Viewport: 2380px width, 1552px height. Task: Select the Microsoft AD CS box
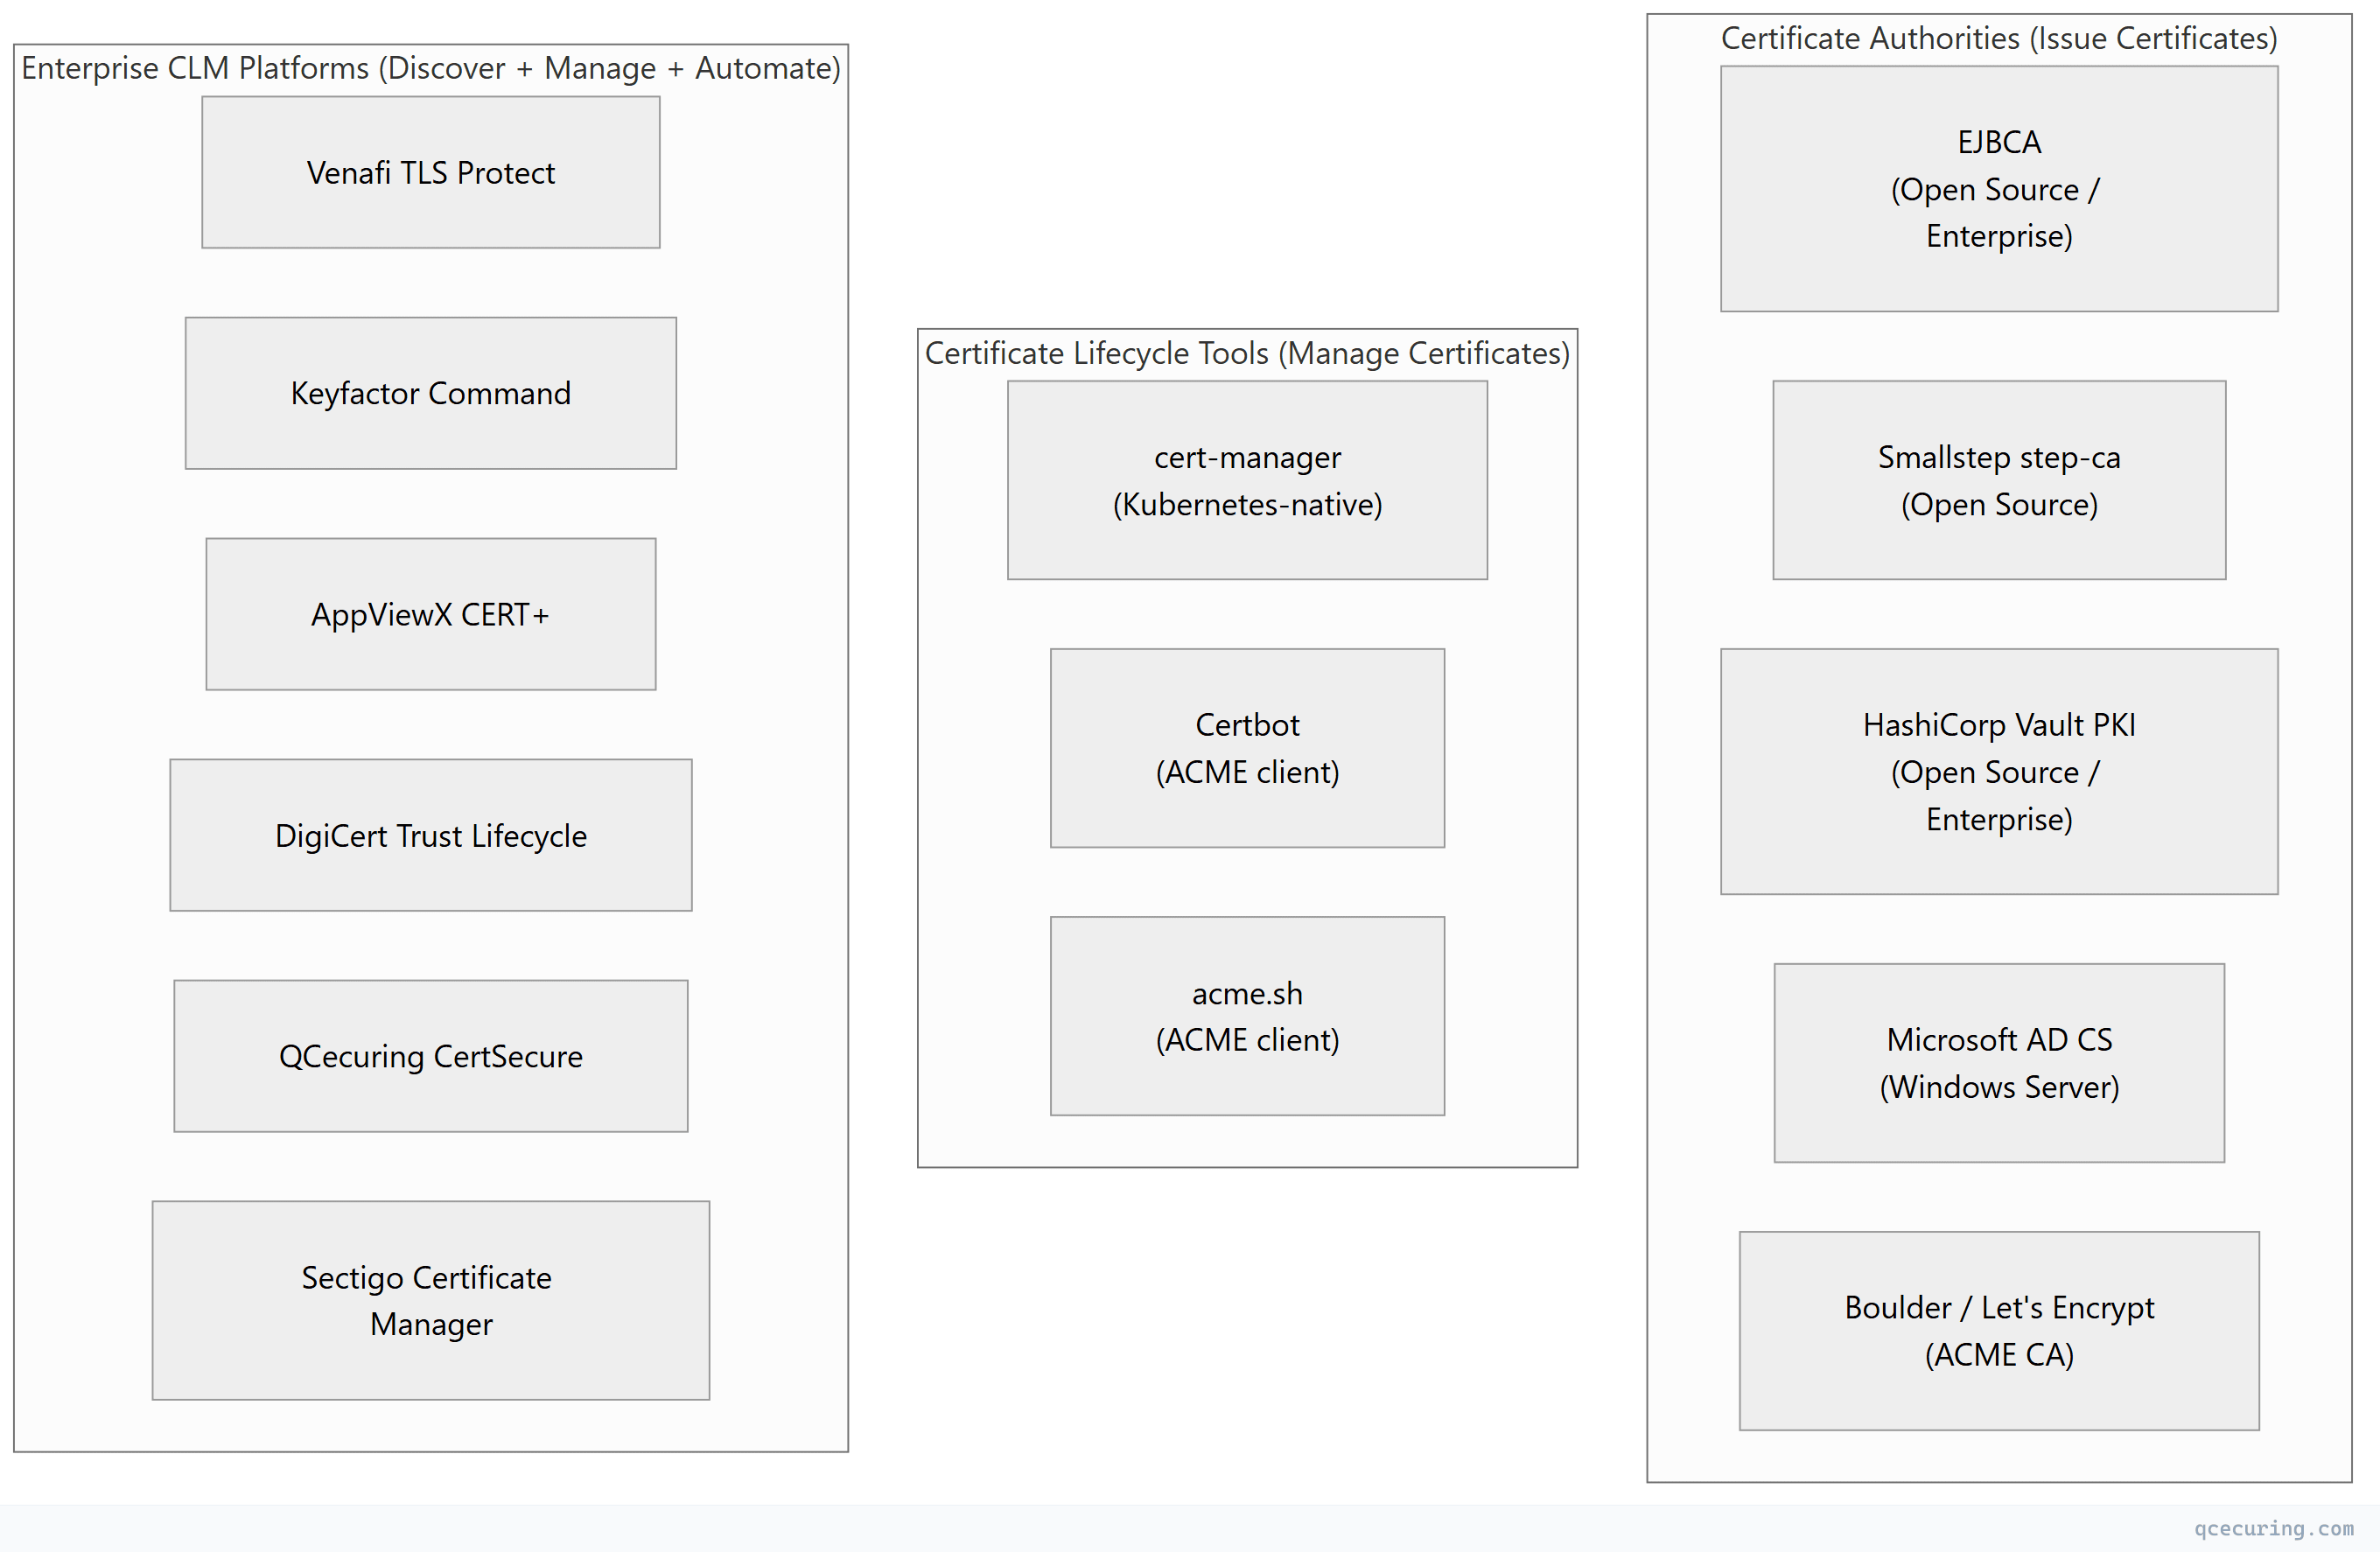[x=1999, y=1063]
